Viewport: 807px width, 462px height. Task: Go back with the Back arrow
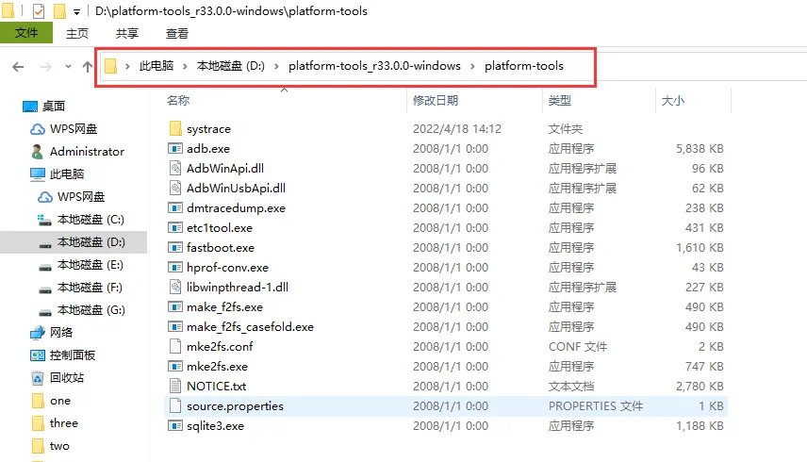coord(18,66)
